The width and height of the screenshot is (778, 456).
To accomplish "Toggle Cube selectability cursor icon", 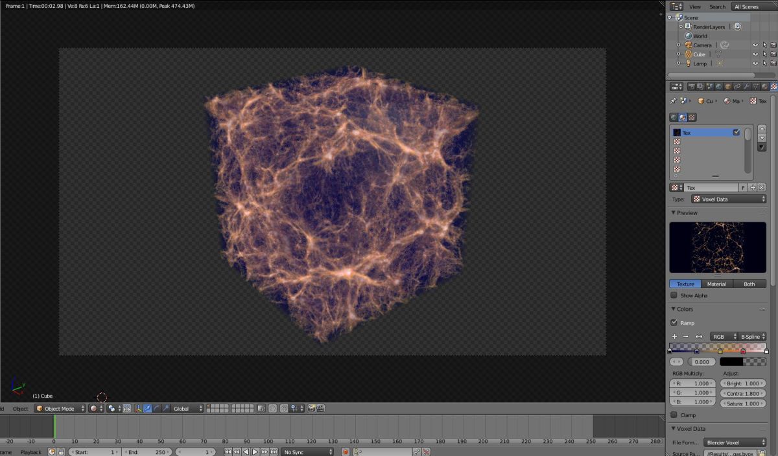I will point(764,54).
